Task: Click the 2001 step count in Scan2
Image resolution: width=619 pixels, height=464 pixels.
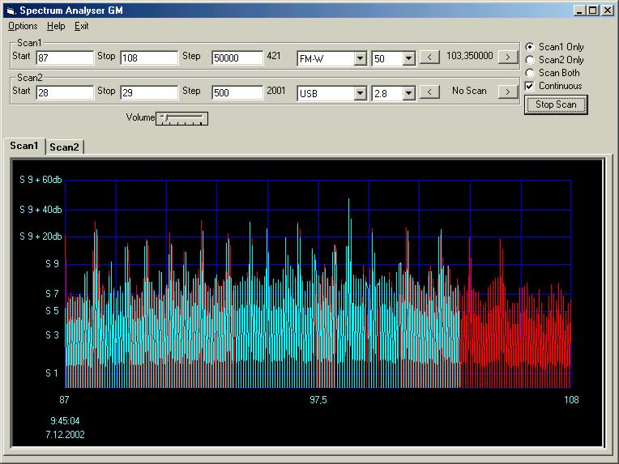Action: pyautogui.click(x=275, y=91)
